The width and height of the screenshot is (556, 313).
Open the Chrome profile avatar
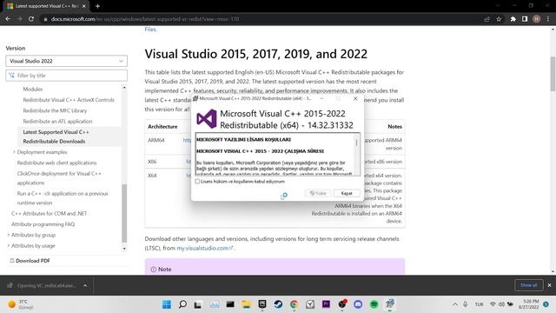tap(537, 19)
